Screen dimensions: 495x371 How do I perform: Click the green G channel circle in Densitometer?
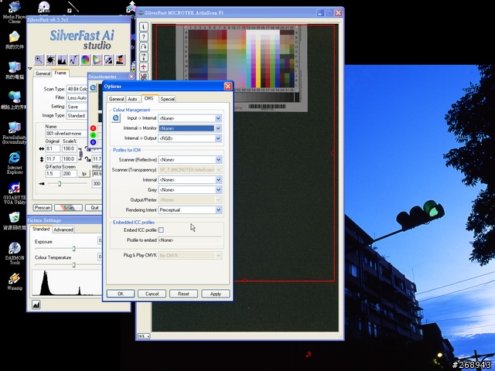coord(93,135)
